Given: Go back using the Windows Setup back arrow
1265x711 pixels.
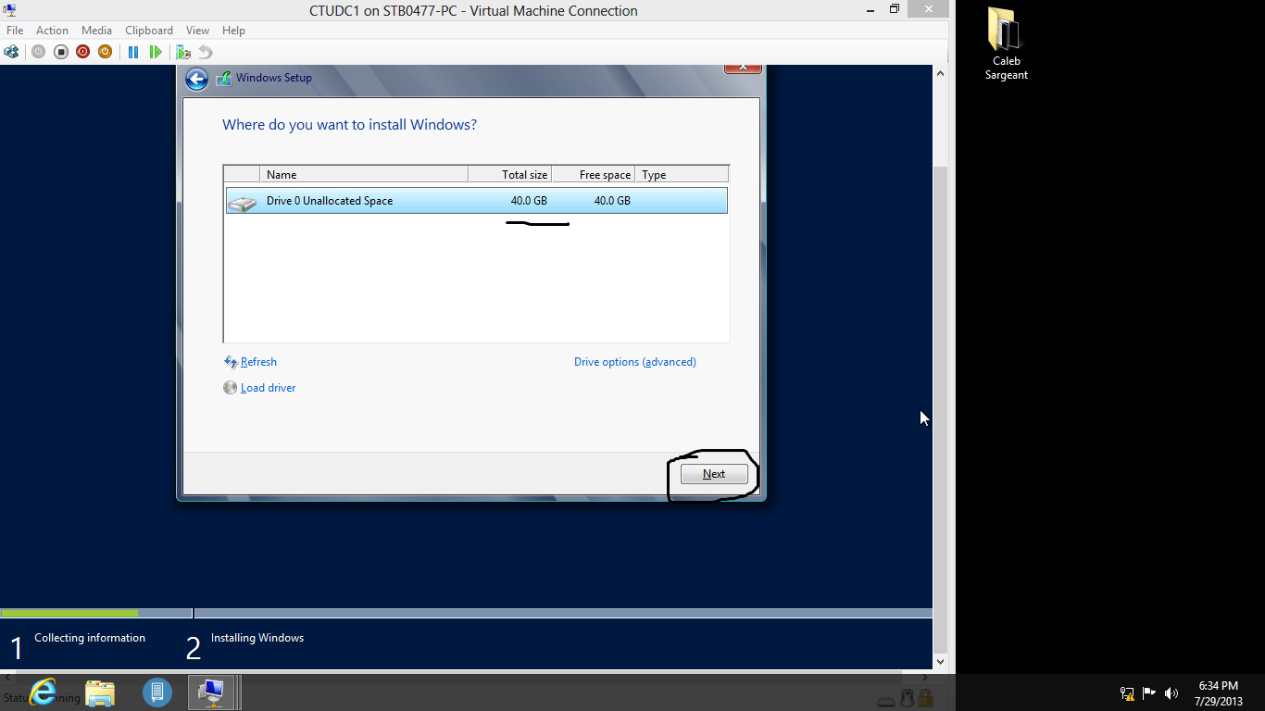Looking at the screenshot, I should pos(196,79).
